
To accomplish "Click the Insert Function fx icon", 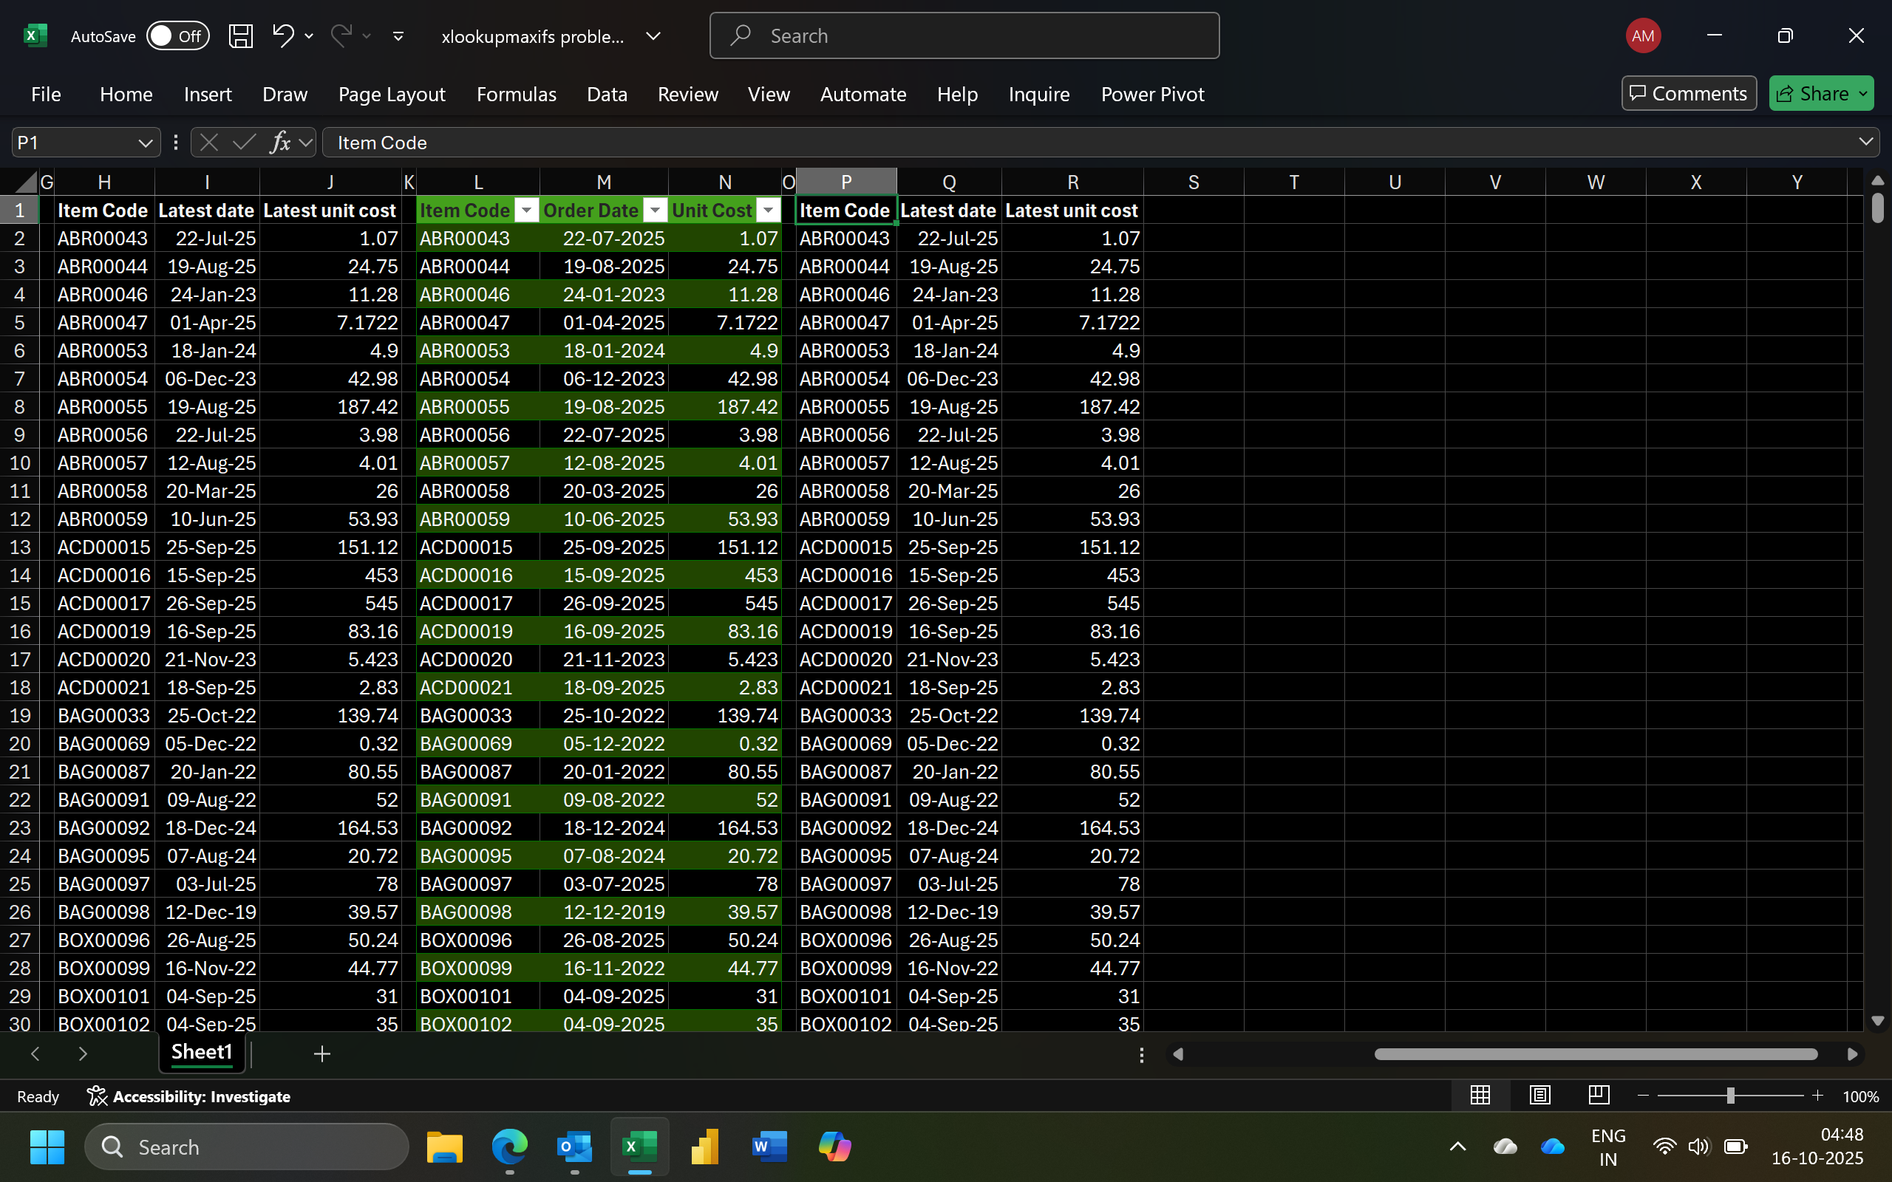I will (280, 143).
